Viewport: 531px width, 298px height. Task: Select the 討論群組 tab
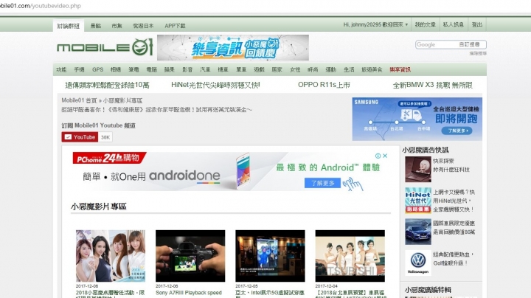click(x=69, y=26)
